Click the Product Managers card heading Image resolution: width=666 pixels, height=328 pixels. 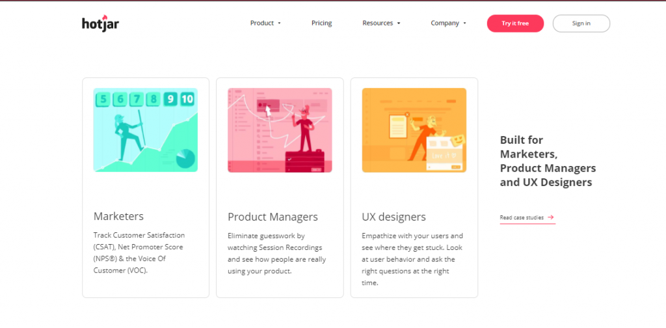(273, 217)
